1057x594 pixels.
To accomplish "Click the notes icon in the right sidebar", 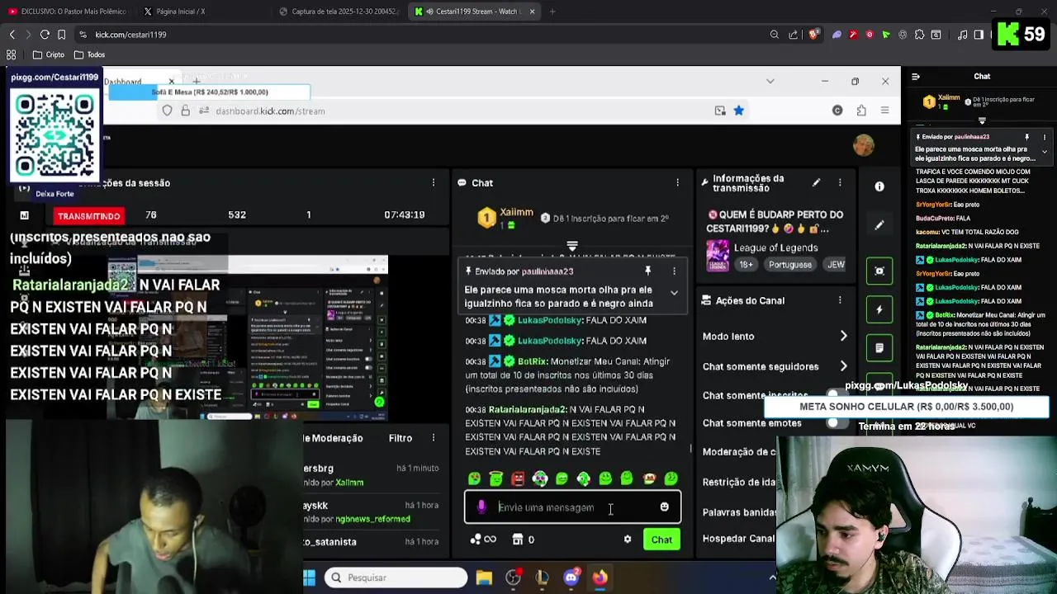I will (x=879, y=347).
